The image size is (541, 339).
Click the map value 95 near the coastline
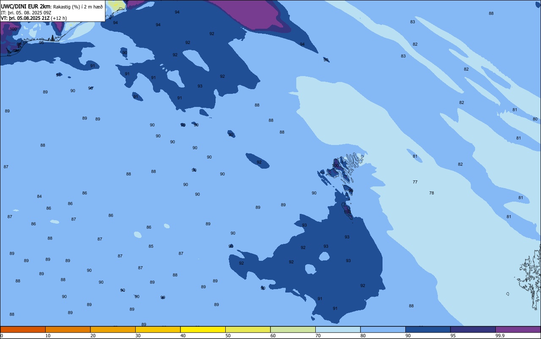tap(41, 43)
